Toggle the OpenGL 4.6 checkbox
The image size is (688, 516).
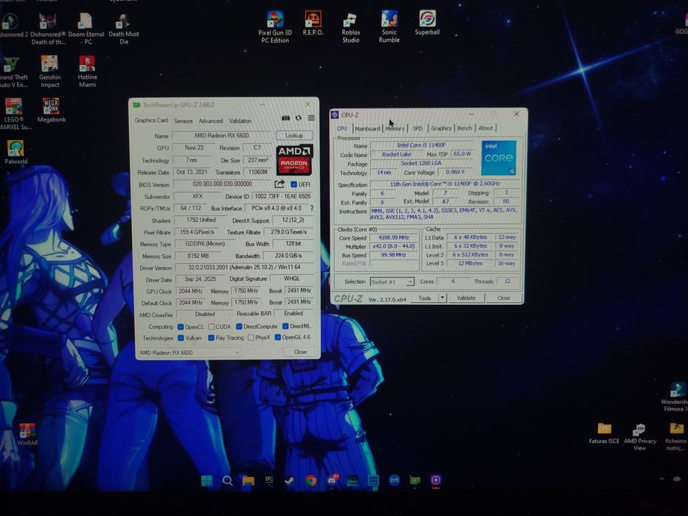coord(277,338)
